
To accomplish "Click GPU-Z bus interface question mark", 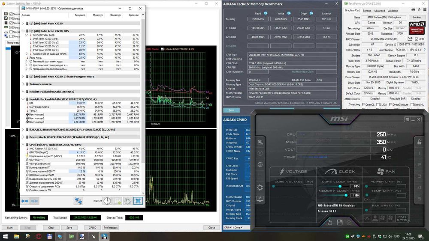I will coord(425,50).
